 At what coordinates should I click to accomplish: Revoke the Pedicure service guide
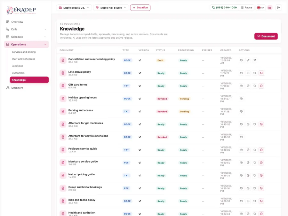(x=261, y=150)
